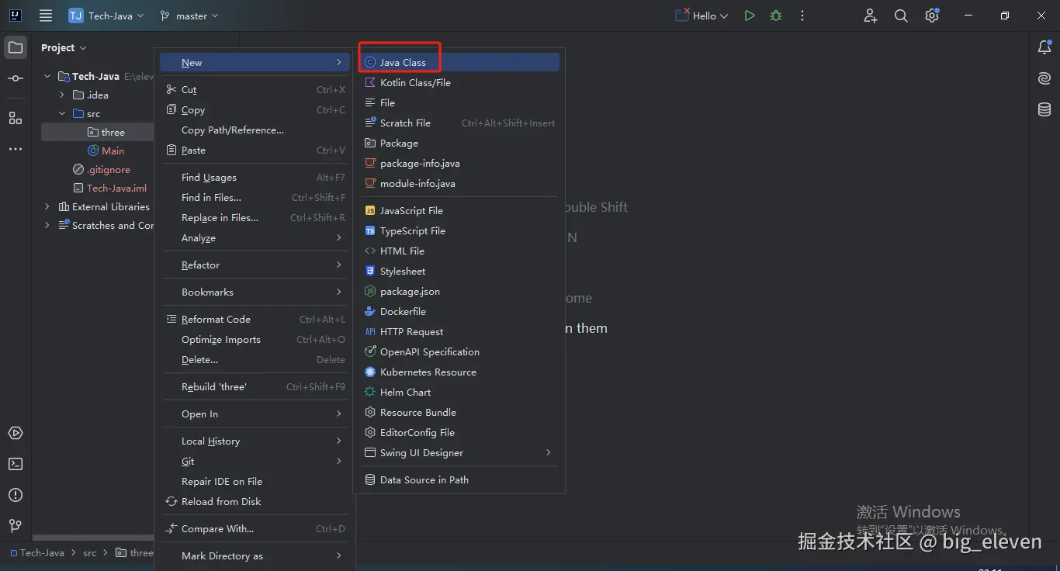Open the Refactor submenu
1060x571 pixels.
pyautogui.click(x=255, y=265)
